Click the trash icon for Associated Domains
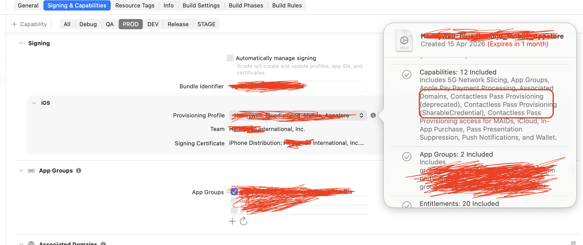Screen dimensions: 583x245 573,243
